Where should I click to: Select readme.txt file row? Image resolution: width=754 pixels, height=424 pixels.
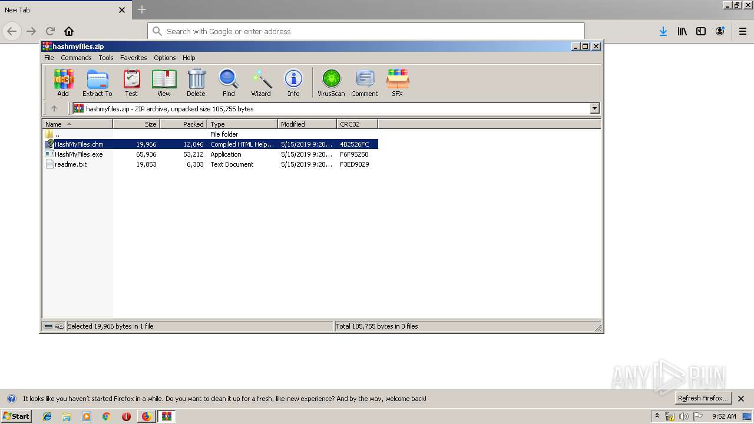tap(210, 164)
